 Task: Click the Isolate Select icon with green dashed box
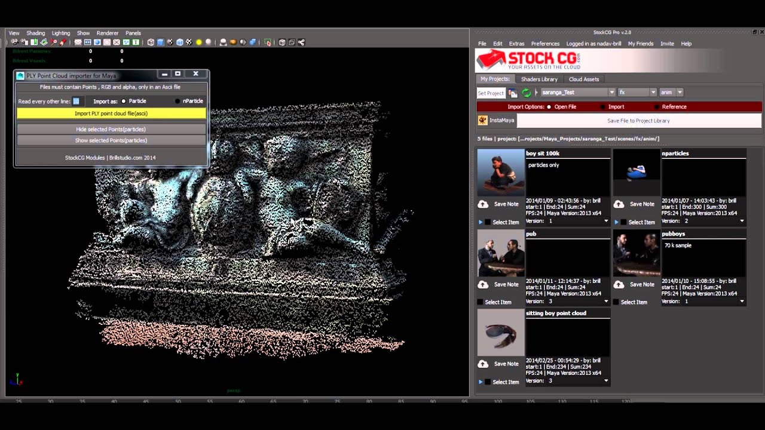coord(267,42)
